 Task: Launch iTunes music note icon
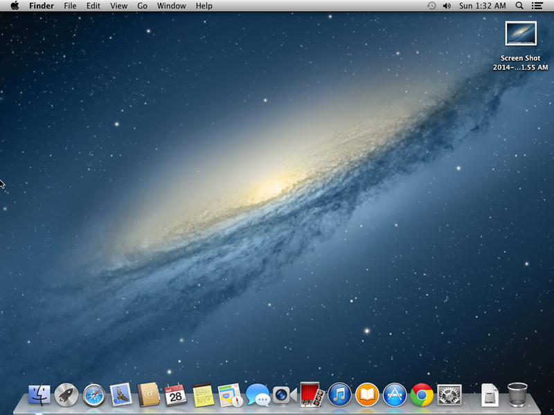coord(339,394)
